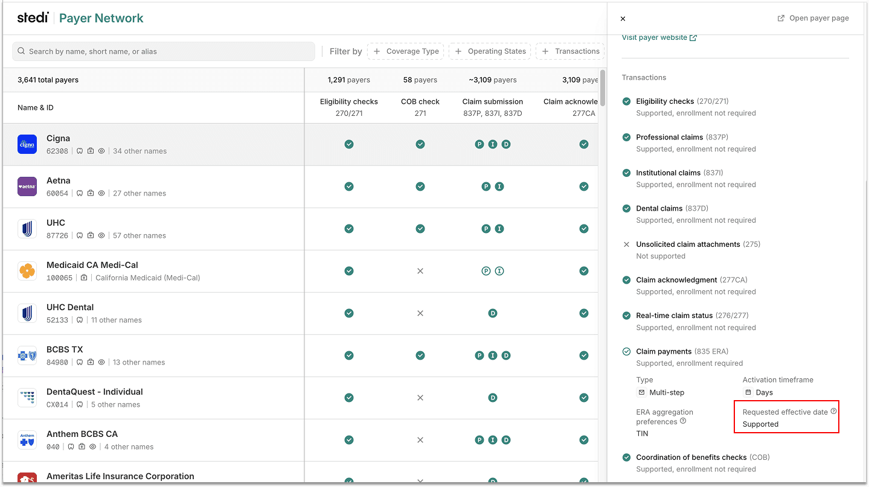Image resolution: width=869 pixels, height=487 pixels.
Task: Click Medicaid CA Medi-Cal's COB X mark
Action: (x=420, y=271)
